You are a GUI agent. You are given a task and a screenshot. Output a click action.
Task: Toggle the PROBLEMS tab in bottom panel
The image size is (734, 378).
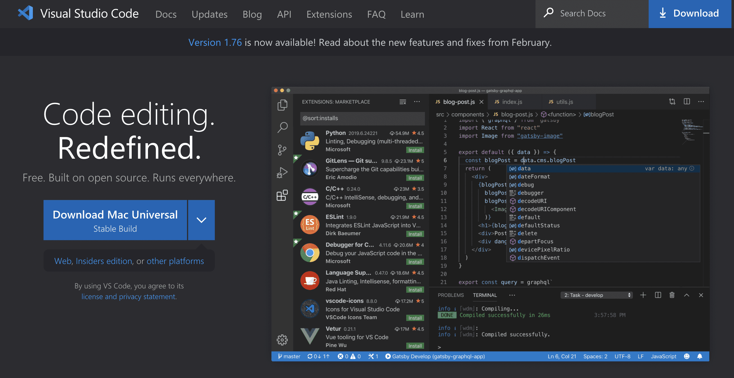[x=451, y=295]
